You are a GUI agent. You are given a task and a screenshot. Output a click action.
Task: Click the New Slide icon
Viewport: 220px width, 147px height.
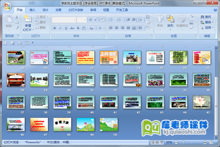click(28, 19)
